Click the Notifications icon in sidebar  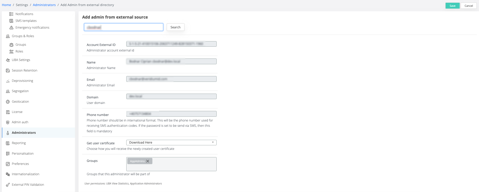(x=11, y=14)
